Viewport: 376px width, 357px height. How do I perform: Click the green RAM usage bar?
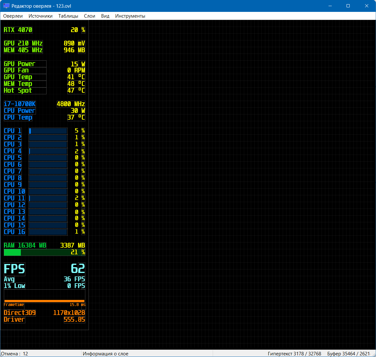[44, 252]
